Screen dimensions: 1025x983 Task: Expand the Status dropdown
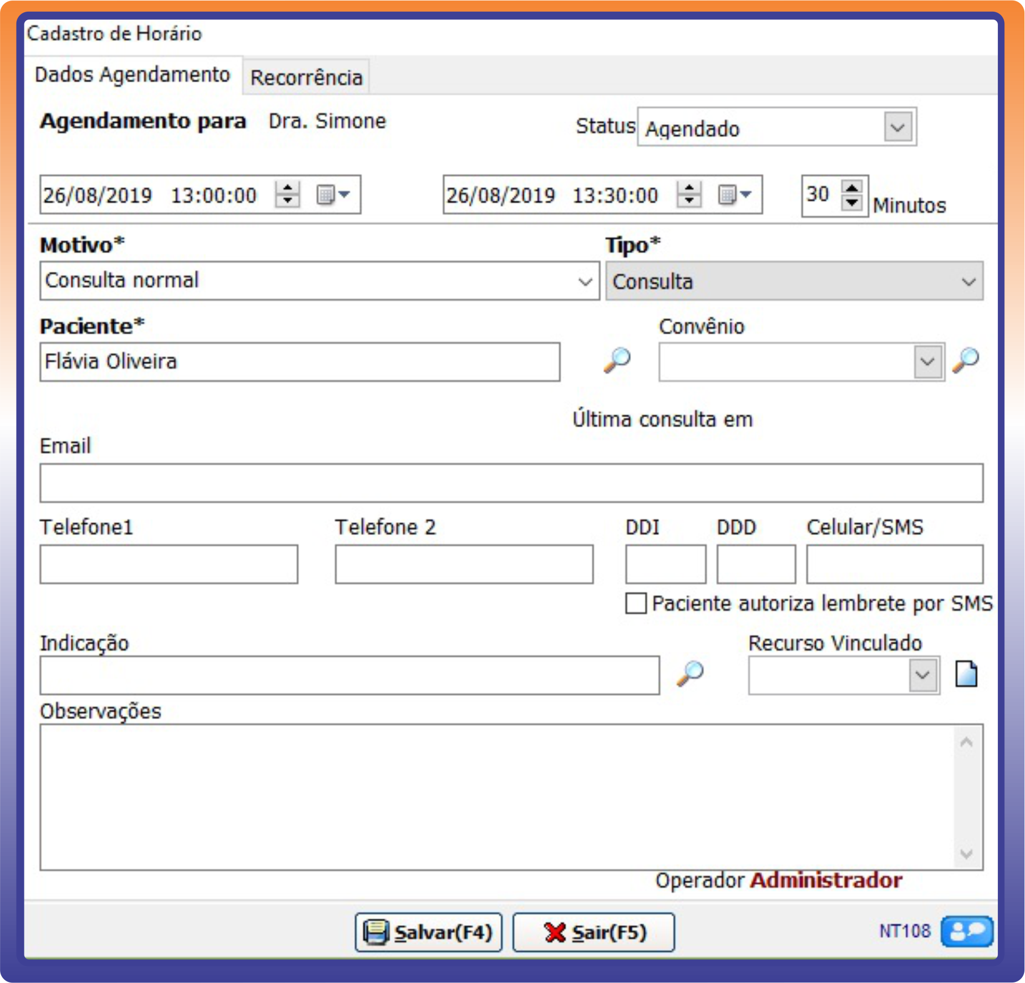click(897, 127)
